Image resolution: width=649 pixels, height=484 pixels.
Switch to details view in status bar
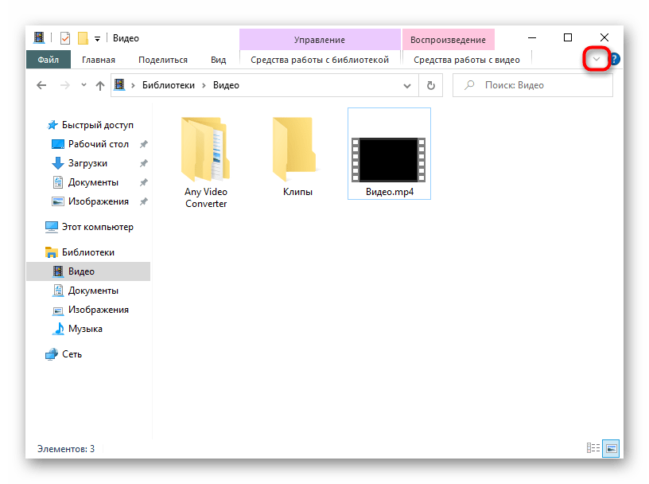tap(593, 448)
